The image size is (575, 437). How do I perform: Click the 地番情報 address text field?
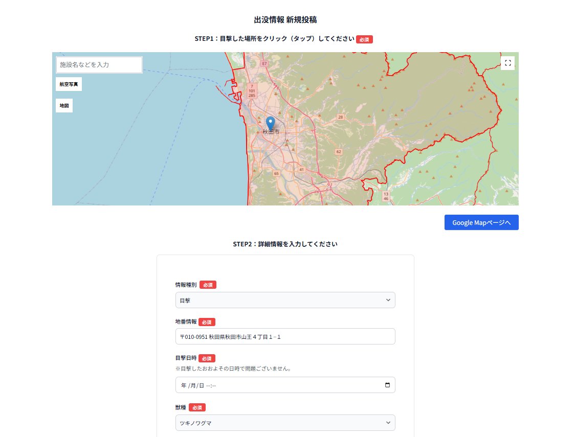pyautogui.click(x=285, y=337)
